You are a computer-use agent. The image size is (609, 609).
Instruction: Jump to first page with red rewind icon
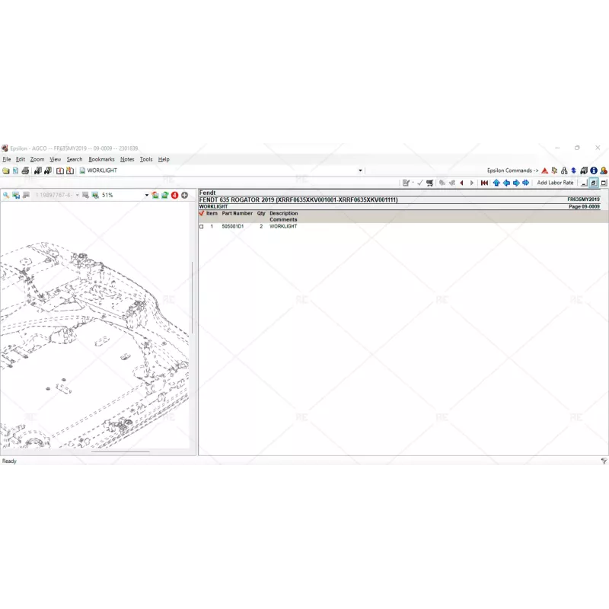click(484, 183)
